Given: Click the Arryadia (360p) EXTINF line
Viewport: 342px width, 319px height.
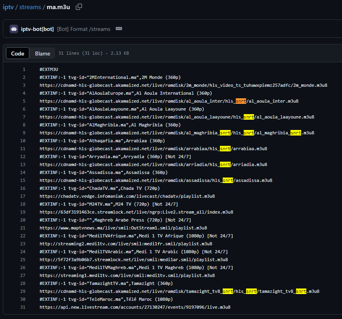Looking at the screenshot, I should (115, 157).
